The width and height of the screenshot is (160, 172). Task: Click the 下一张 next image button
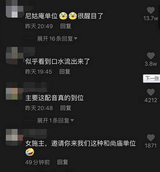tap(151, 79)
